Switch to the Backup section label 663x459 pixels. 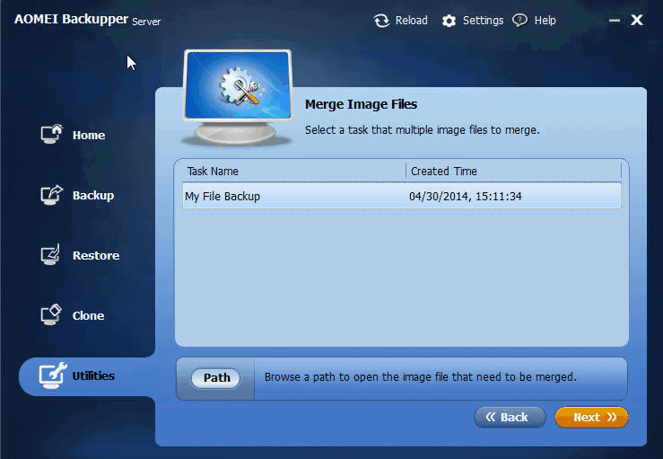93,195
